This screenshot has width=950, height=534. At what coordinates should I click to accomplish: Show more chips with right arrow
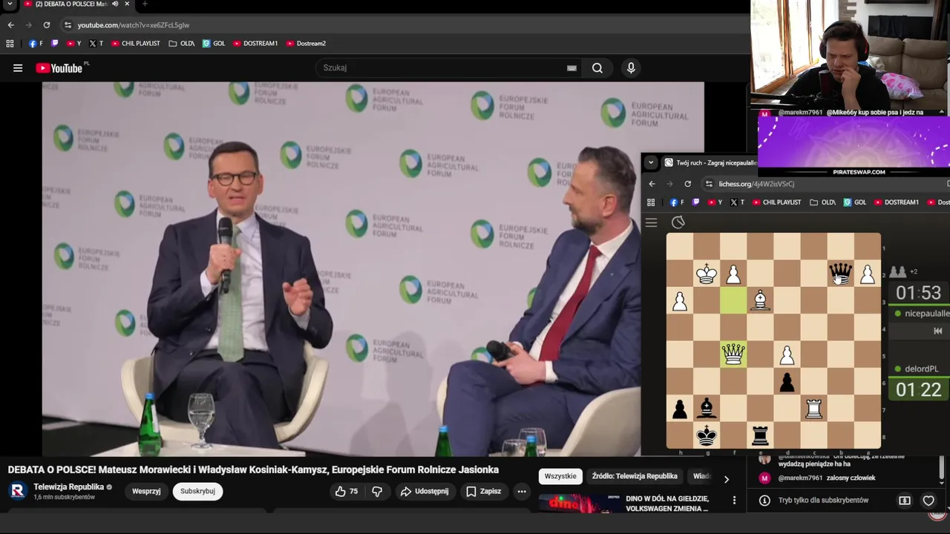coord(726,479)
